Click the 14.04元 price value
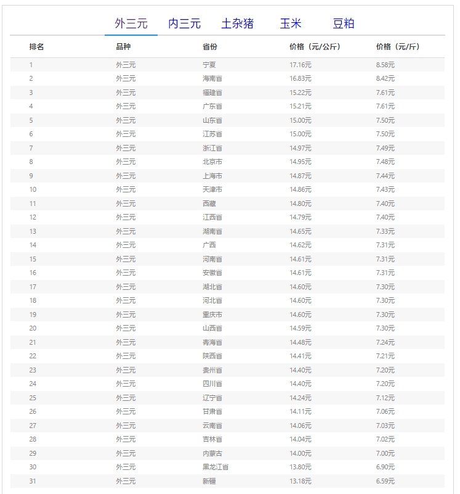Image resolution: width=460 pixels, height=494 pixels. [301, 439]
